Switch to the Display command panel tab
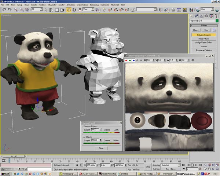This screenshot has width=220, height=176. pos(211,16)
